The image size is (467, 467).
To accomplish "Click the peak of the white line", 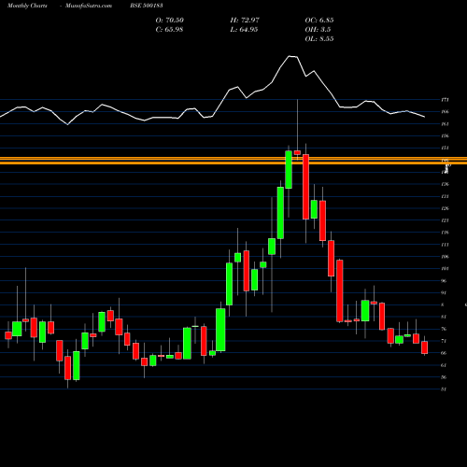I will 290,56.
